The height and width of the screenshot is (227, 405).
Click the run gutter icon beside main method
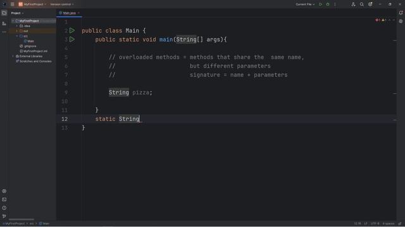[x=72, y=39]
